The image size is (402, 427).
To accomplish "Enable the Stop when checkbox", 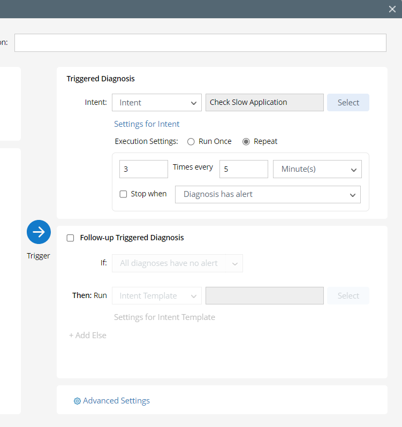I will click(123, 194).
